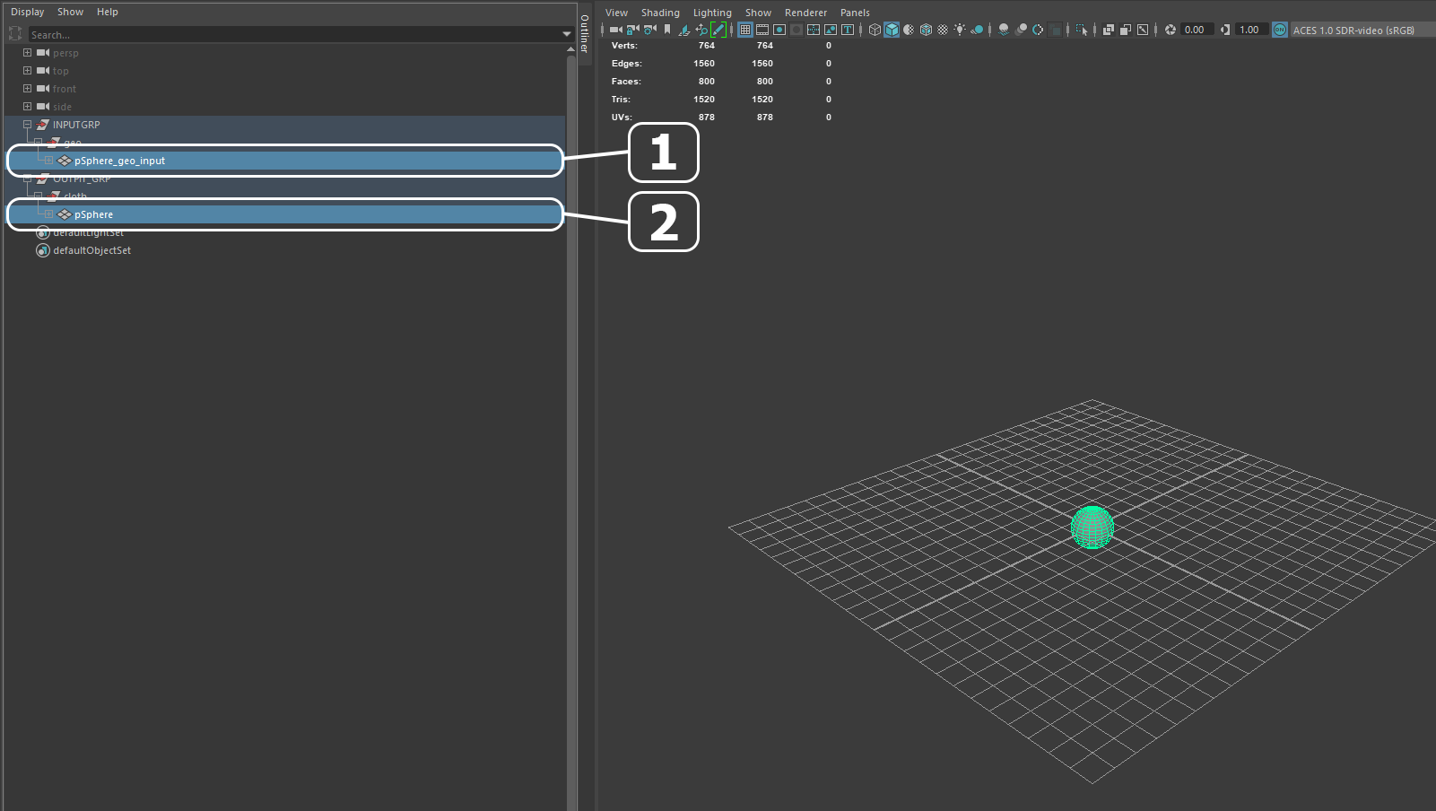Image resolution: width=1436 pixels, height=811 pixels.
Task: Expand the pSphere mesh node
Action: [x=48, y=214]
